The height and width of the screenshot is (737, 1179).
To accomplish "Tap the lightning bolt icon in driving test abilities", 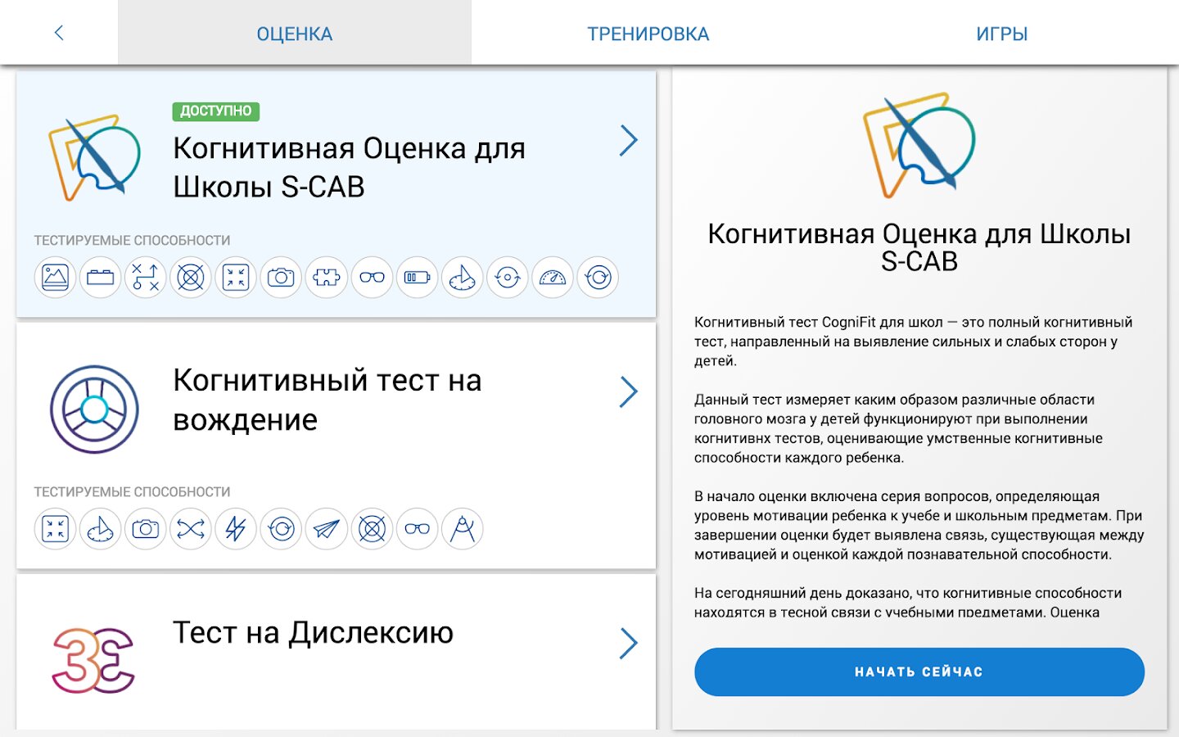I will (x=236, y=529).
